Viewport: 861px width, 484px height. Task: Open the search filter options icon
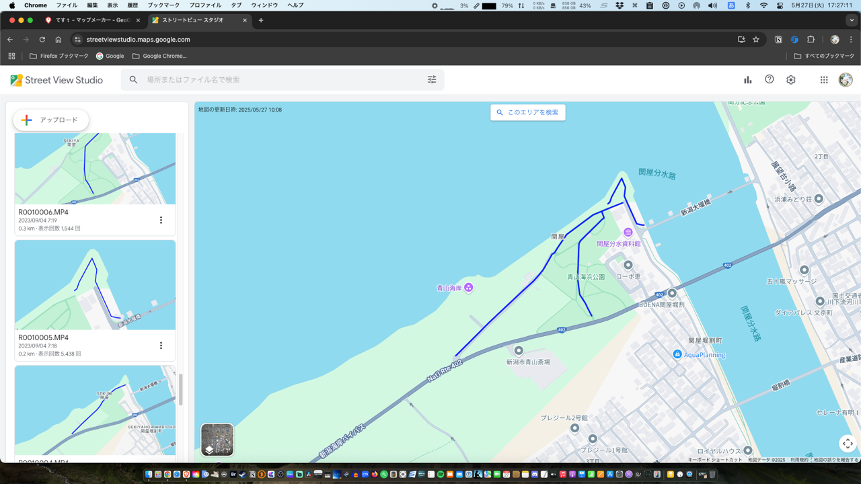pos(432,80)
